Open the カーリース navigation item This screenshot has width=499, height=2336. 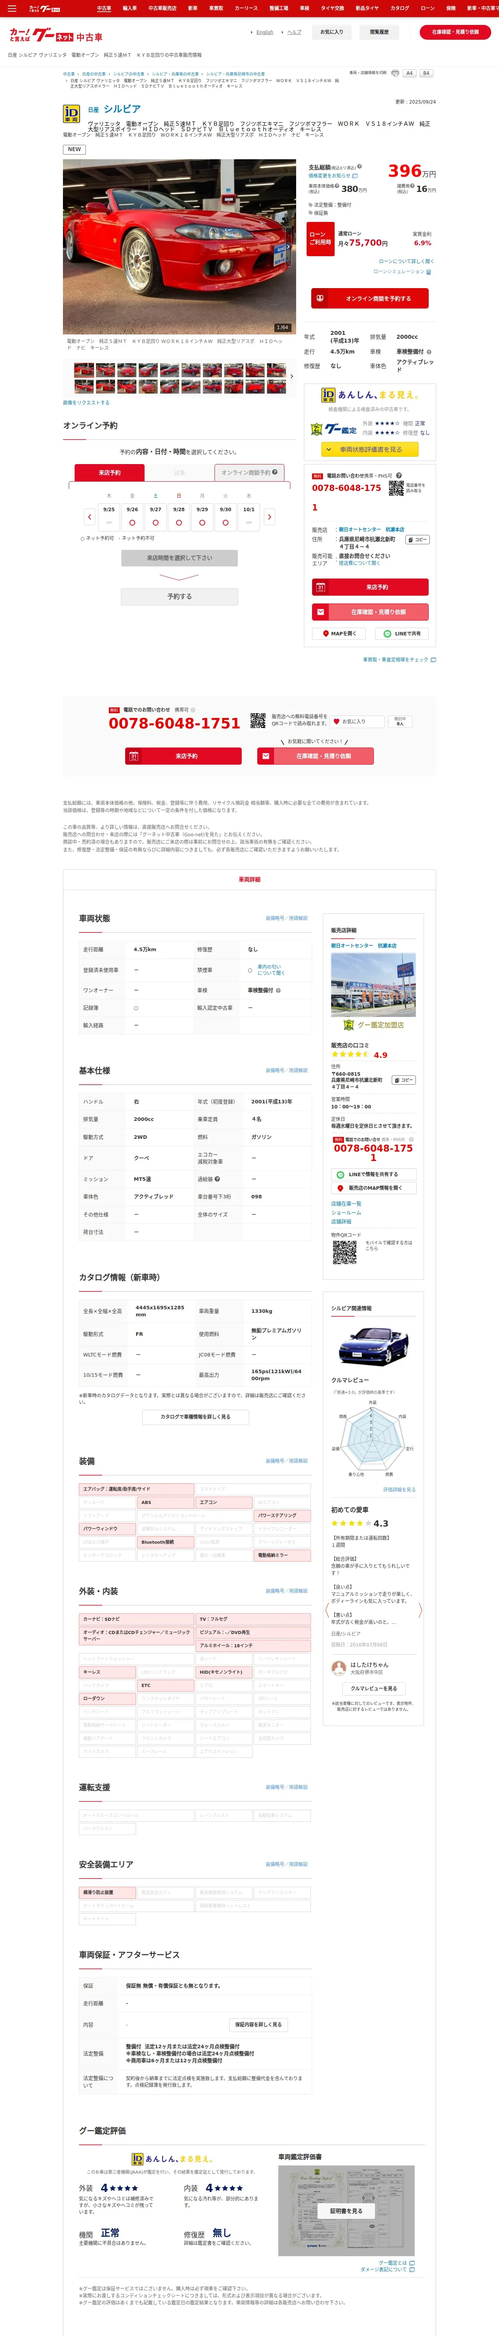pyautogui.click(x=246, y=8)
